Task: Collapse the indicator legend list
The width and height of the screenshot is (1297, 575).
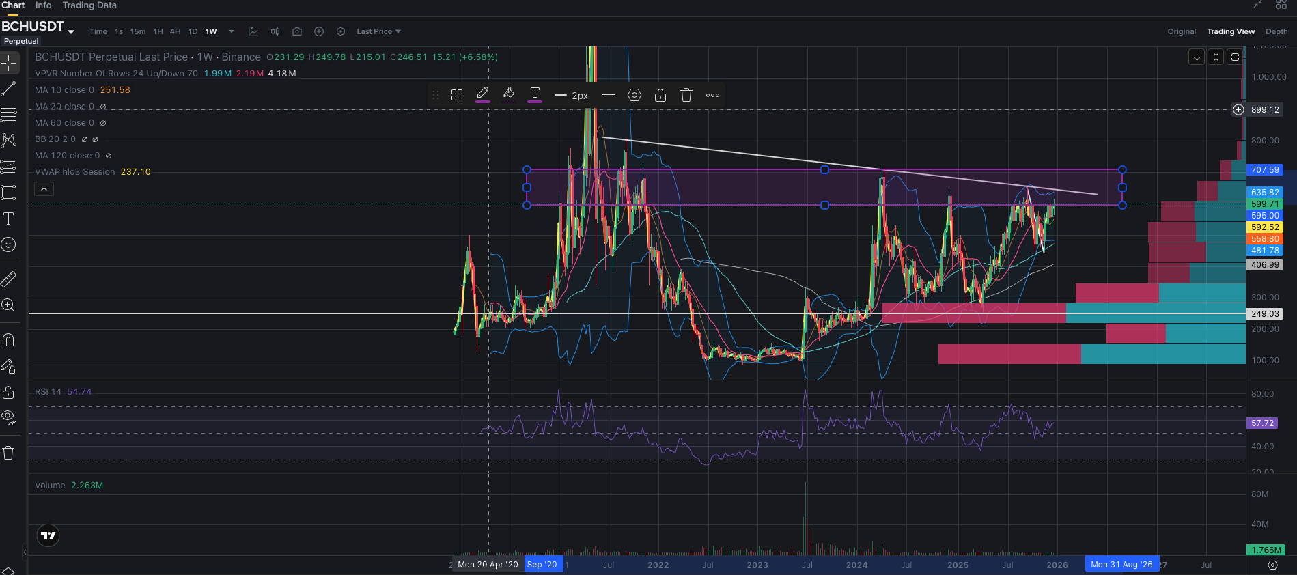Action: point(44,189)
